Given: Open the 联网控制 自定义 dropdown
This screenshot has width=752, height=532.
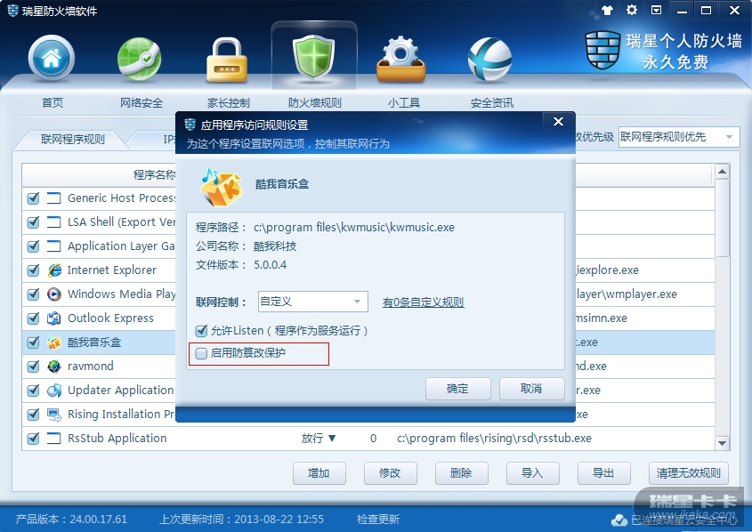Looking at the screenshot, I should [312, 302].
